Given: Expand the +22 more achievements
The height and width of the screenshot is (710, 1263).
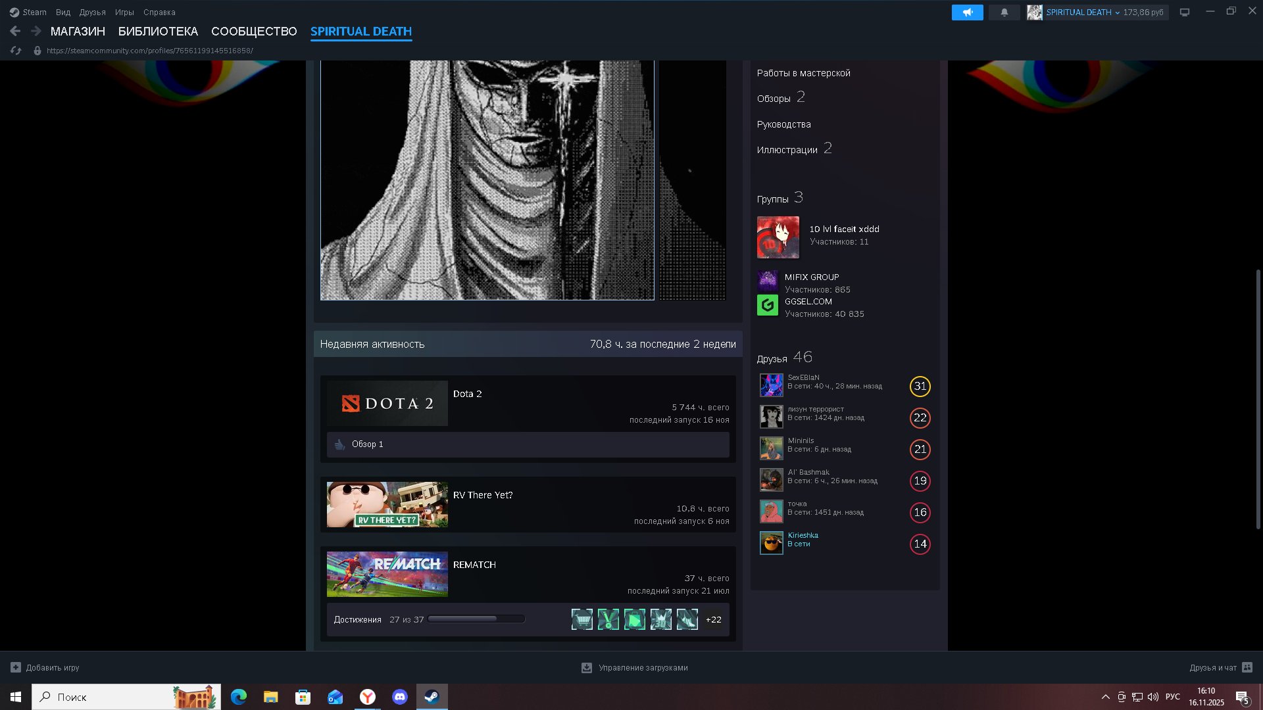Looking at the screenshot, I should click(713, 619).
